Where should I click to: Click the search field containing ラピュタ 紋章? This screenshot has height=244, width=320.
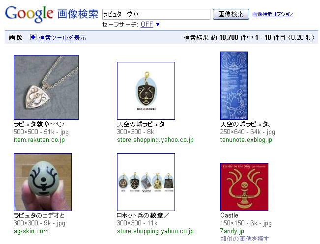tap(156, 14)
